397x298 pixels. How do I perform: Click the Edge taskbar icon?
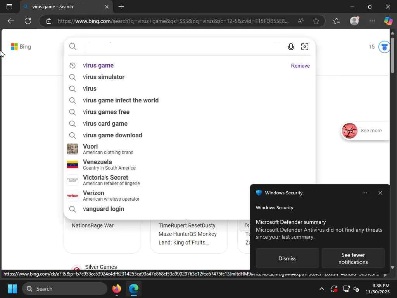click(x=133, y=289)
